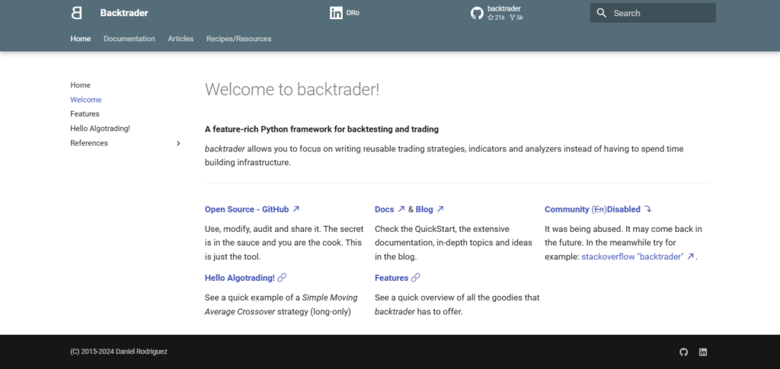Click the magnifying glass search icon
The height and width of the screenshot is (369, 780).
(602, 13)
